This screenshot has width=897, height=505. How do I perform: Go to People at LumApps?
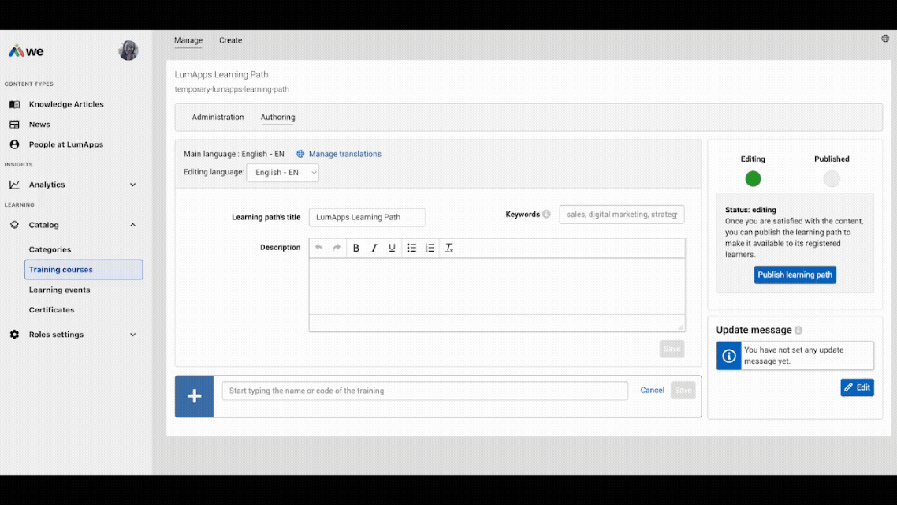pos(66,144)
